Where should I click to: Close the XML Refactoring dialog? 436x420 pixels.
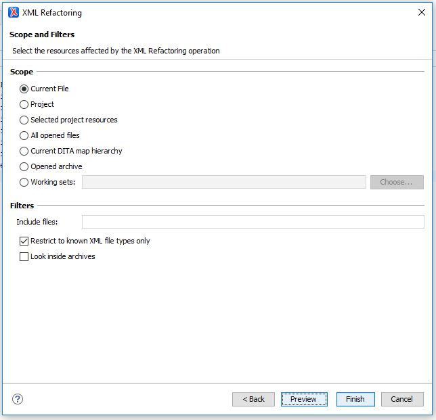pyautogui.click(x=422, y=12)
